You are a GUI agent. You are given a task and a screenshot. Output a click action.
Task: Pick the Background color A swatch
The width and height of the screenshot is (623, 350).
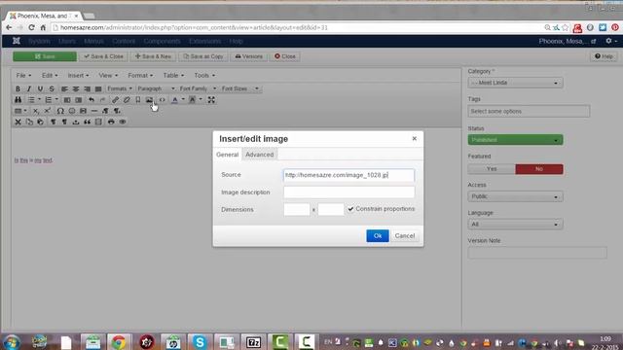(x=193, y=100)
